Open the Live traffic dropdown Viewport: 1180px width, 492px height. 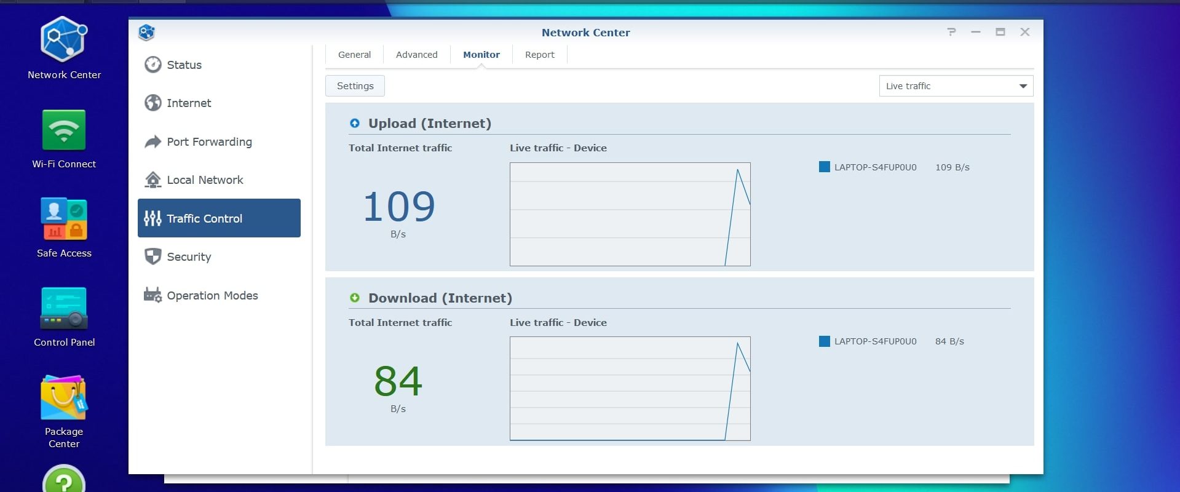pos(956,86)
